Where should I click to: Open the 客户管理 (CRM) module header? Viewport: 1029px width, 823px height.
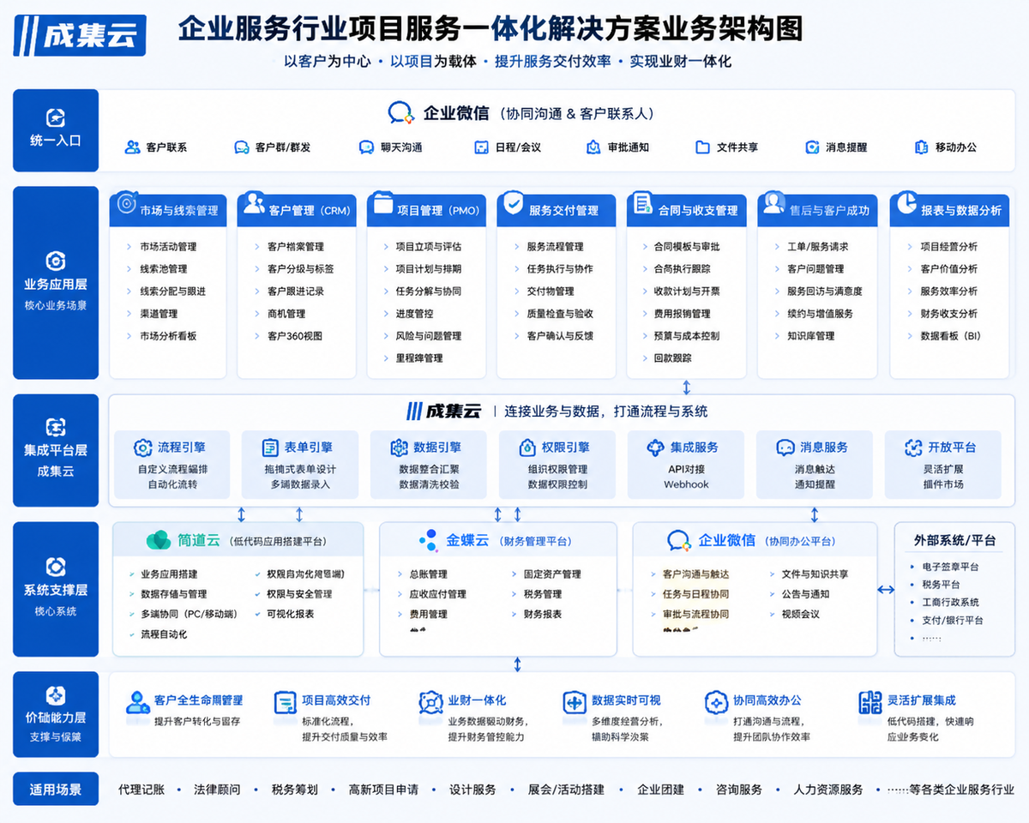click(297, 210)
